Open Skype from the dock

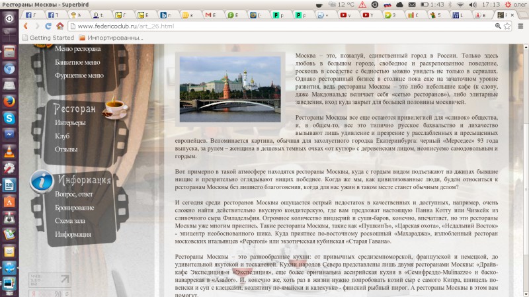(9, 118)
